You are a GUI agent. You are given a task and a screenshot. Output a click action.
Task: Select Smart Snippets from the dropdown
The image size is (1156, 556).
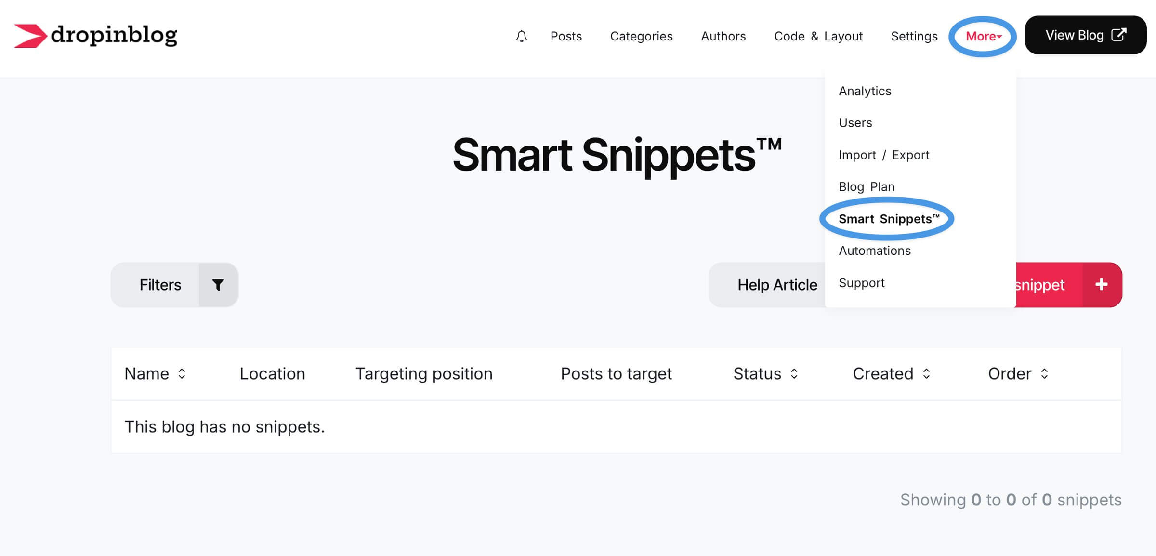(x=889, y=219)
